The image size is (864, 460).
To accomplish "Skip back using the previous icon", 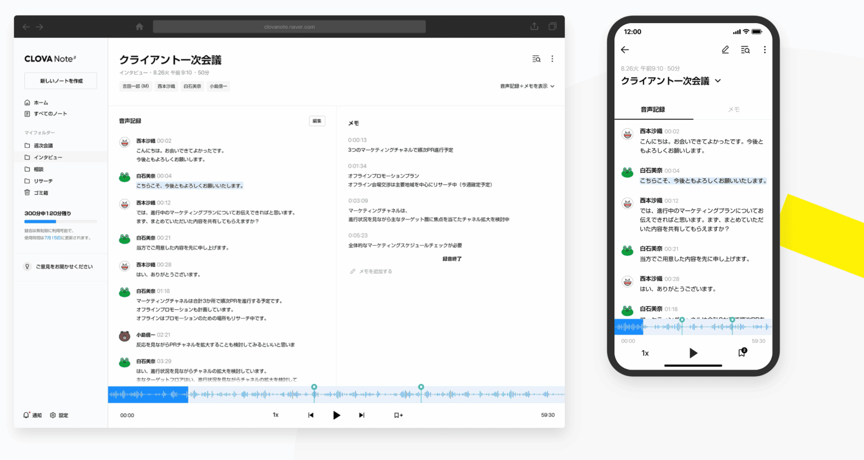I will 310,415.
